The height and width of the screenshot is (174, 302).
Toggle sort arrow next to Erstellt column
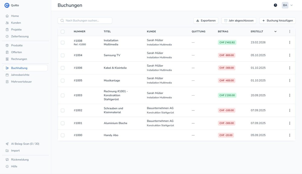click(275, 32)
